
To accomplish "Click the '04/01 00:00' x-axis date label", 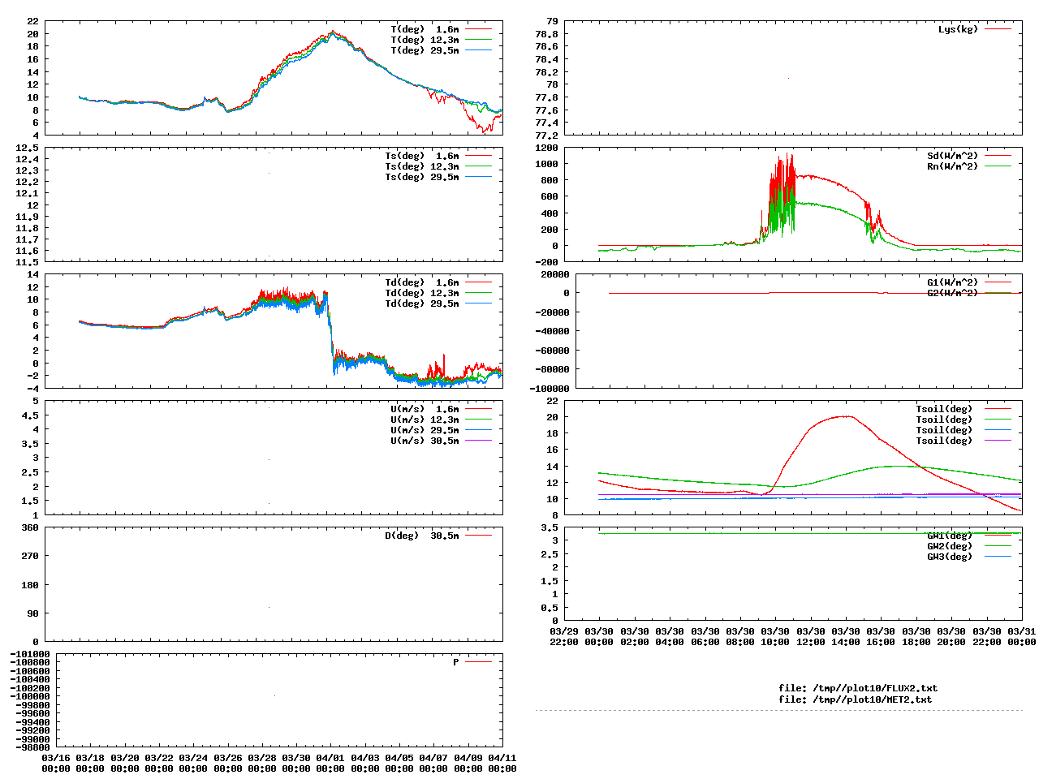I will [x=330, y=763].
